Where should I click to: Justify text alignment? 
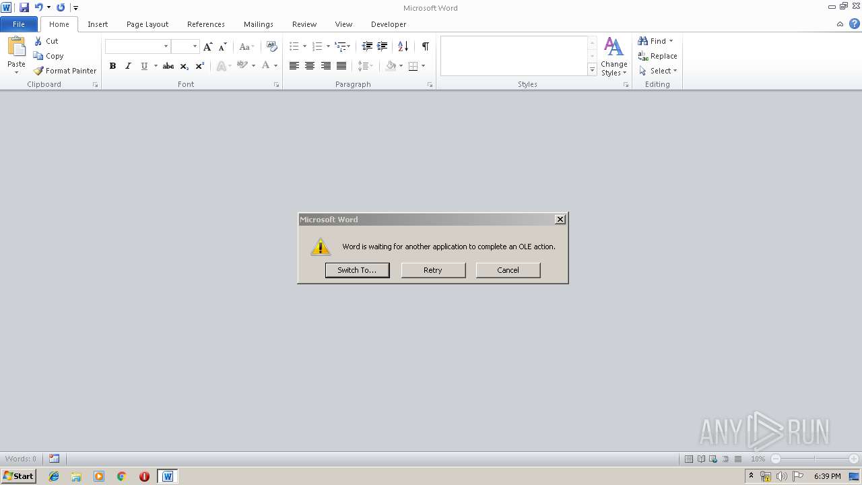tap(341, 66)
